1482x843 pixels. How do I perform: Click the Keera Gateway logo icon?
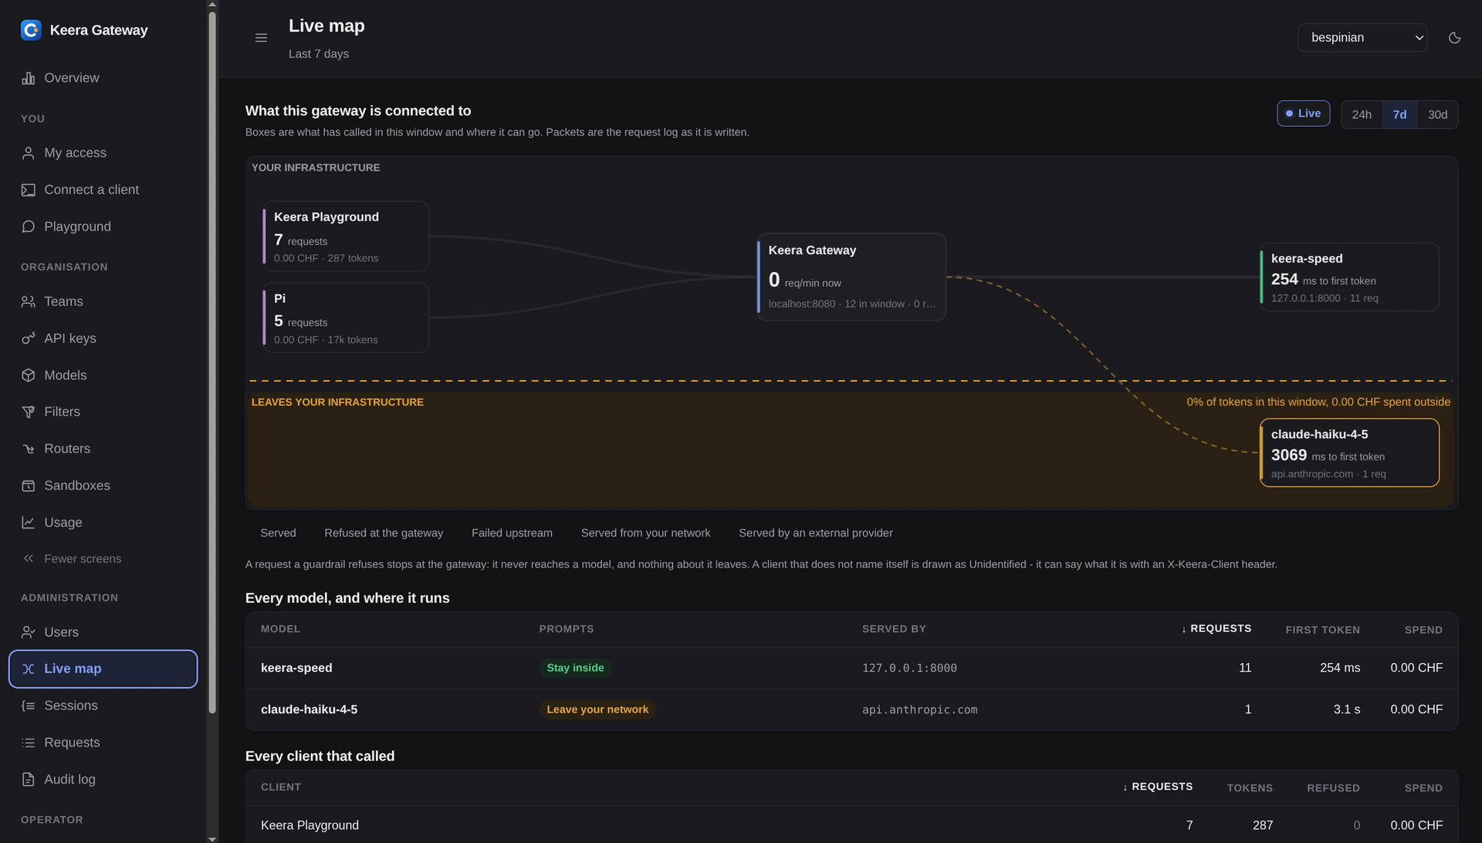31,30
